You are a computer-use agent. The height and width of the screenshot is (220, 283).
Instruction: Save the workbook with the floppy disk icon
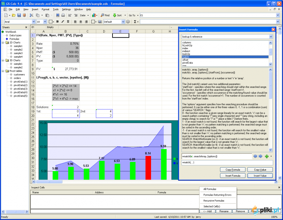tap(19, 15)
